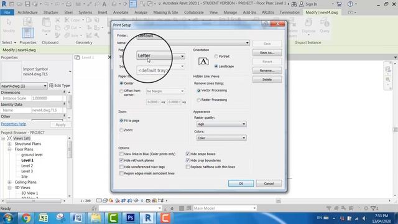Click the Help question mark icon in title bar
The width and height of the screenshot is (398, 224).
click(x=350, y=4)
